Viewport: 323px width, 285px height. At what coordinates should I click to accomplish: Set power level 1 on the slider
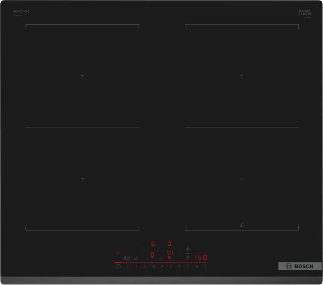click(x=136, y=266)
